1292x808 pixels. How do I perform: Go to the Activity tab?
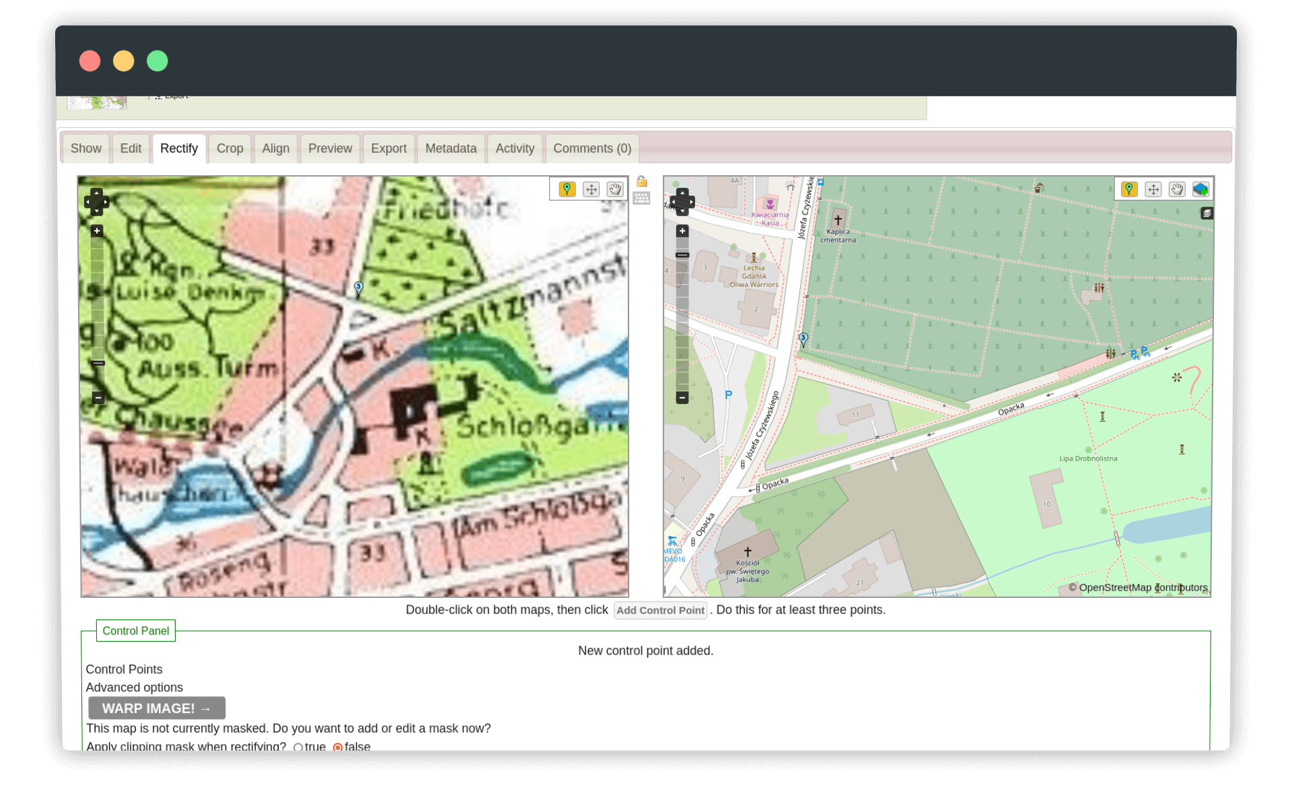click(x=515, y=148)
